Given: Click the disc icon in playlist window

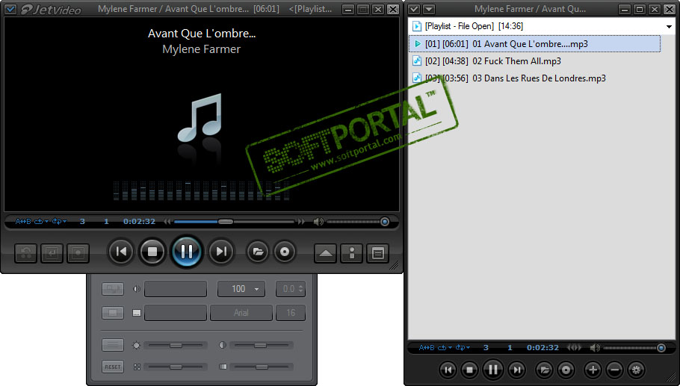Looking at the screenshot, I should pyautogui.click(x=566, y=370).
